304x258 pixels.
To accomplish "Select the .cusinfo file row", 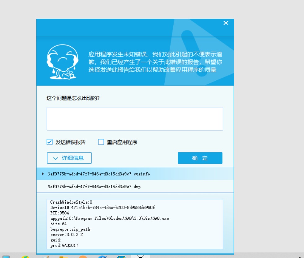I will coord(135,174).
